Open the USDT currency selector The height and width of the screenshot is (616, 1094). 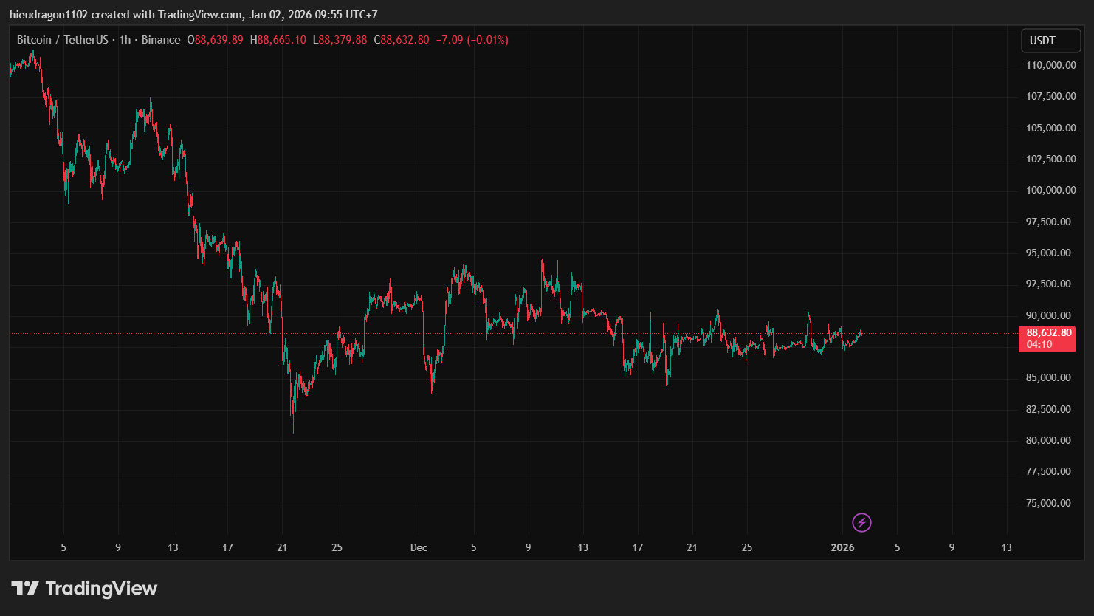click(1050, 41)
